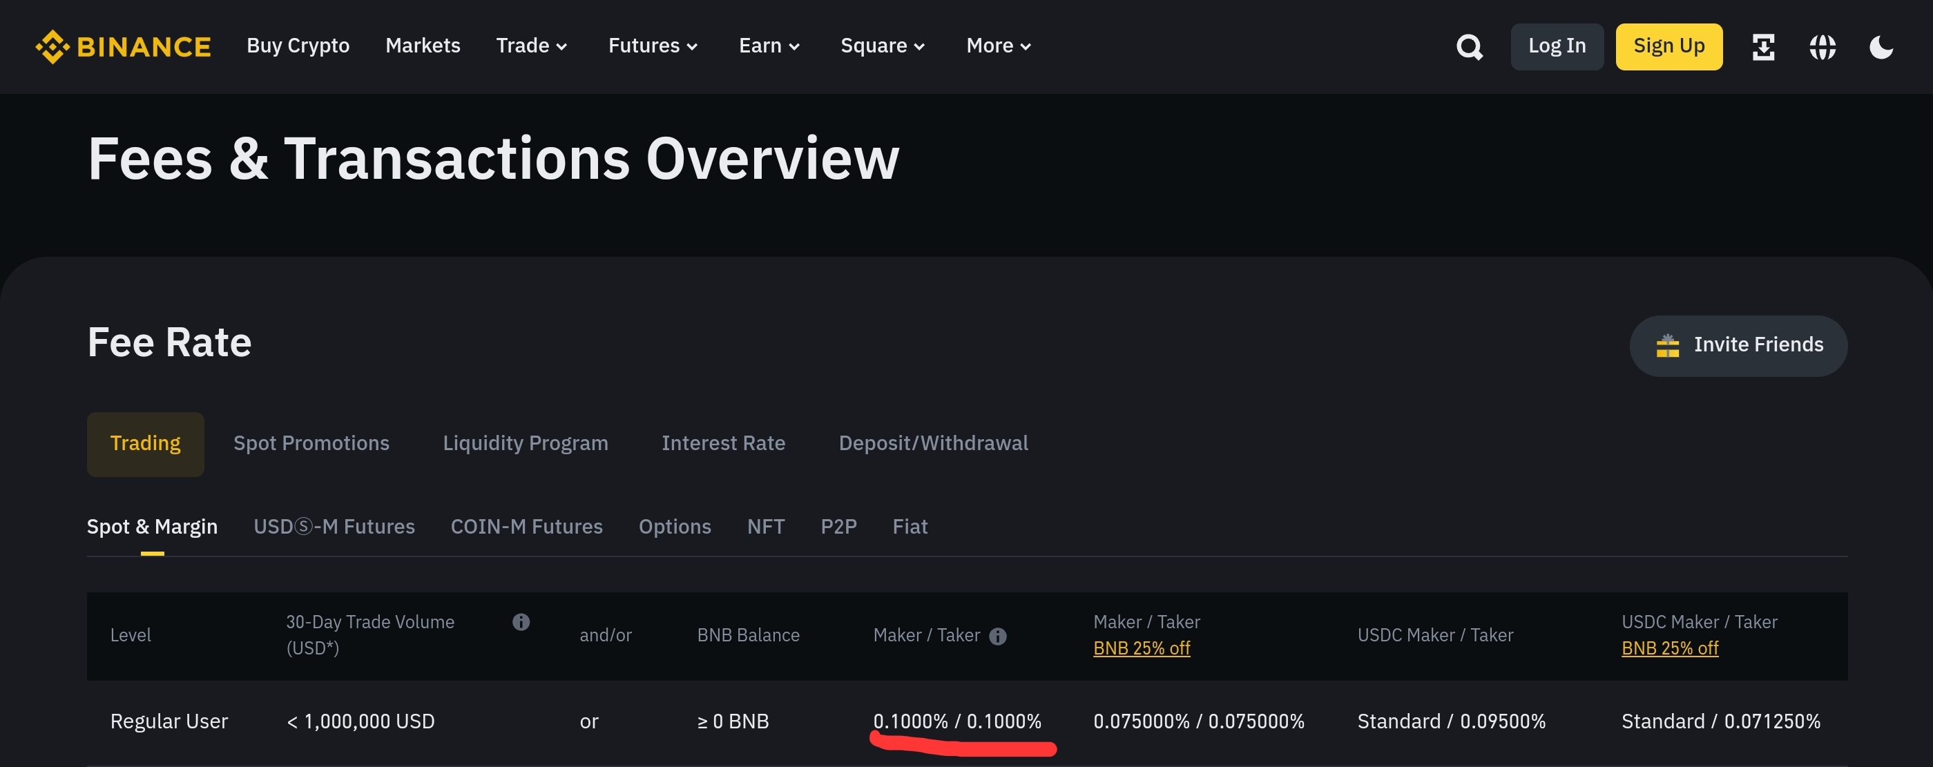Click info icon next to Maker / Taker
The height and width of the screenshot is (767, 1933).
click(x=997, y=636)
